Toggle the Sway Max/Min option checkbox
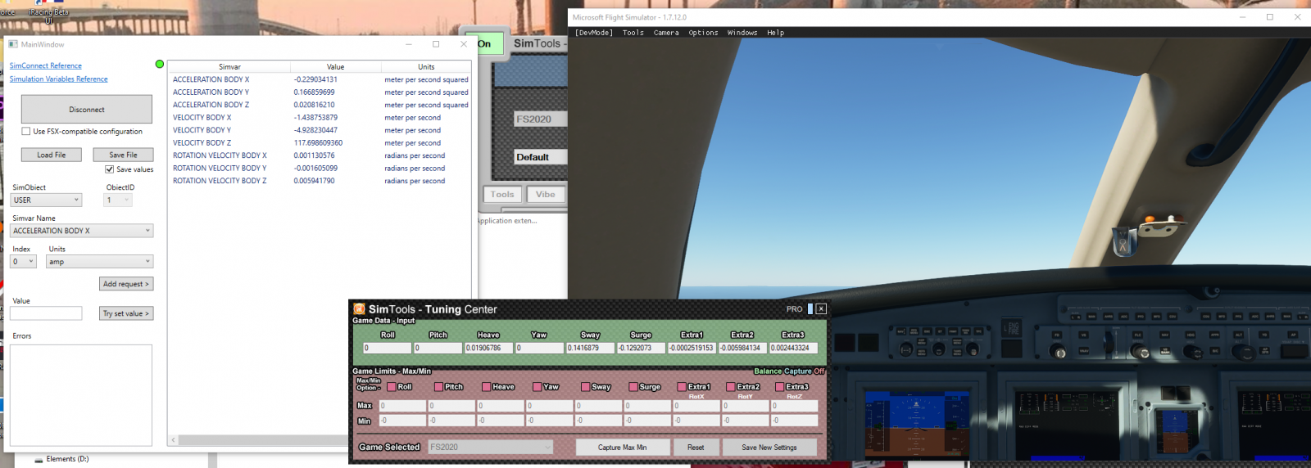Viewport: 1311px width, 468px height. click(585, 387)
